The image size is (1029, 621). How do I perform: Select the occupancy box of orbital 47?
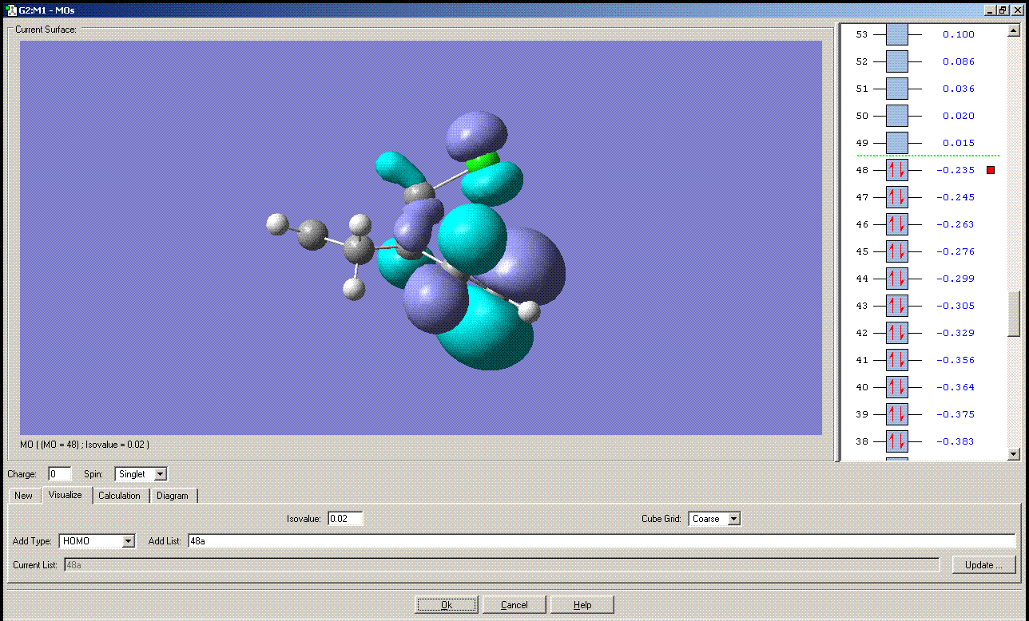click(897, 197)
